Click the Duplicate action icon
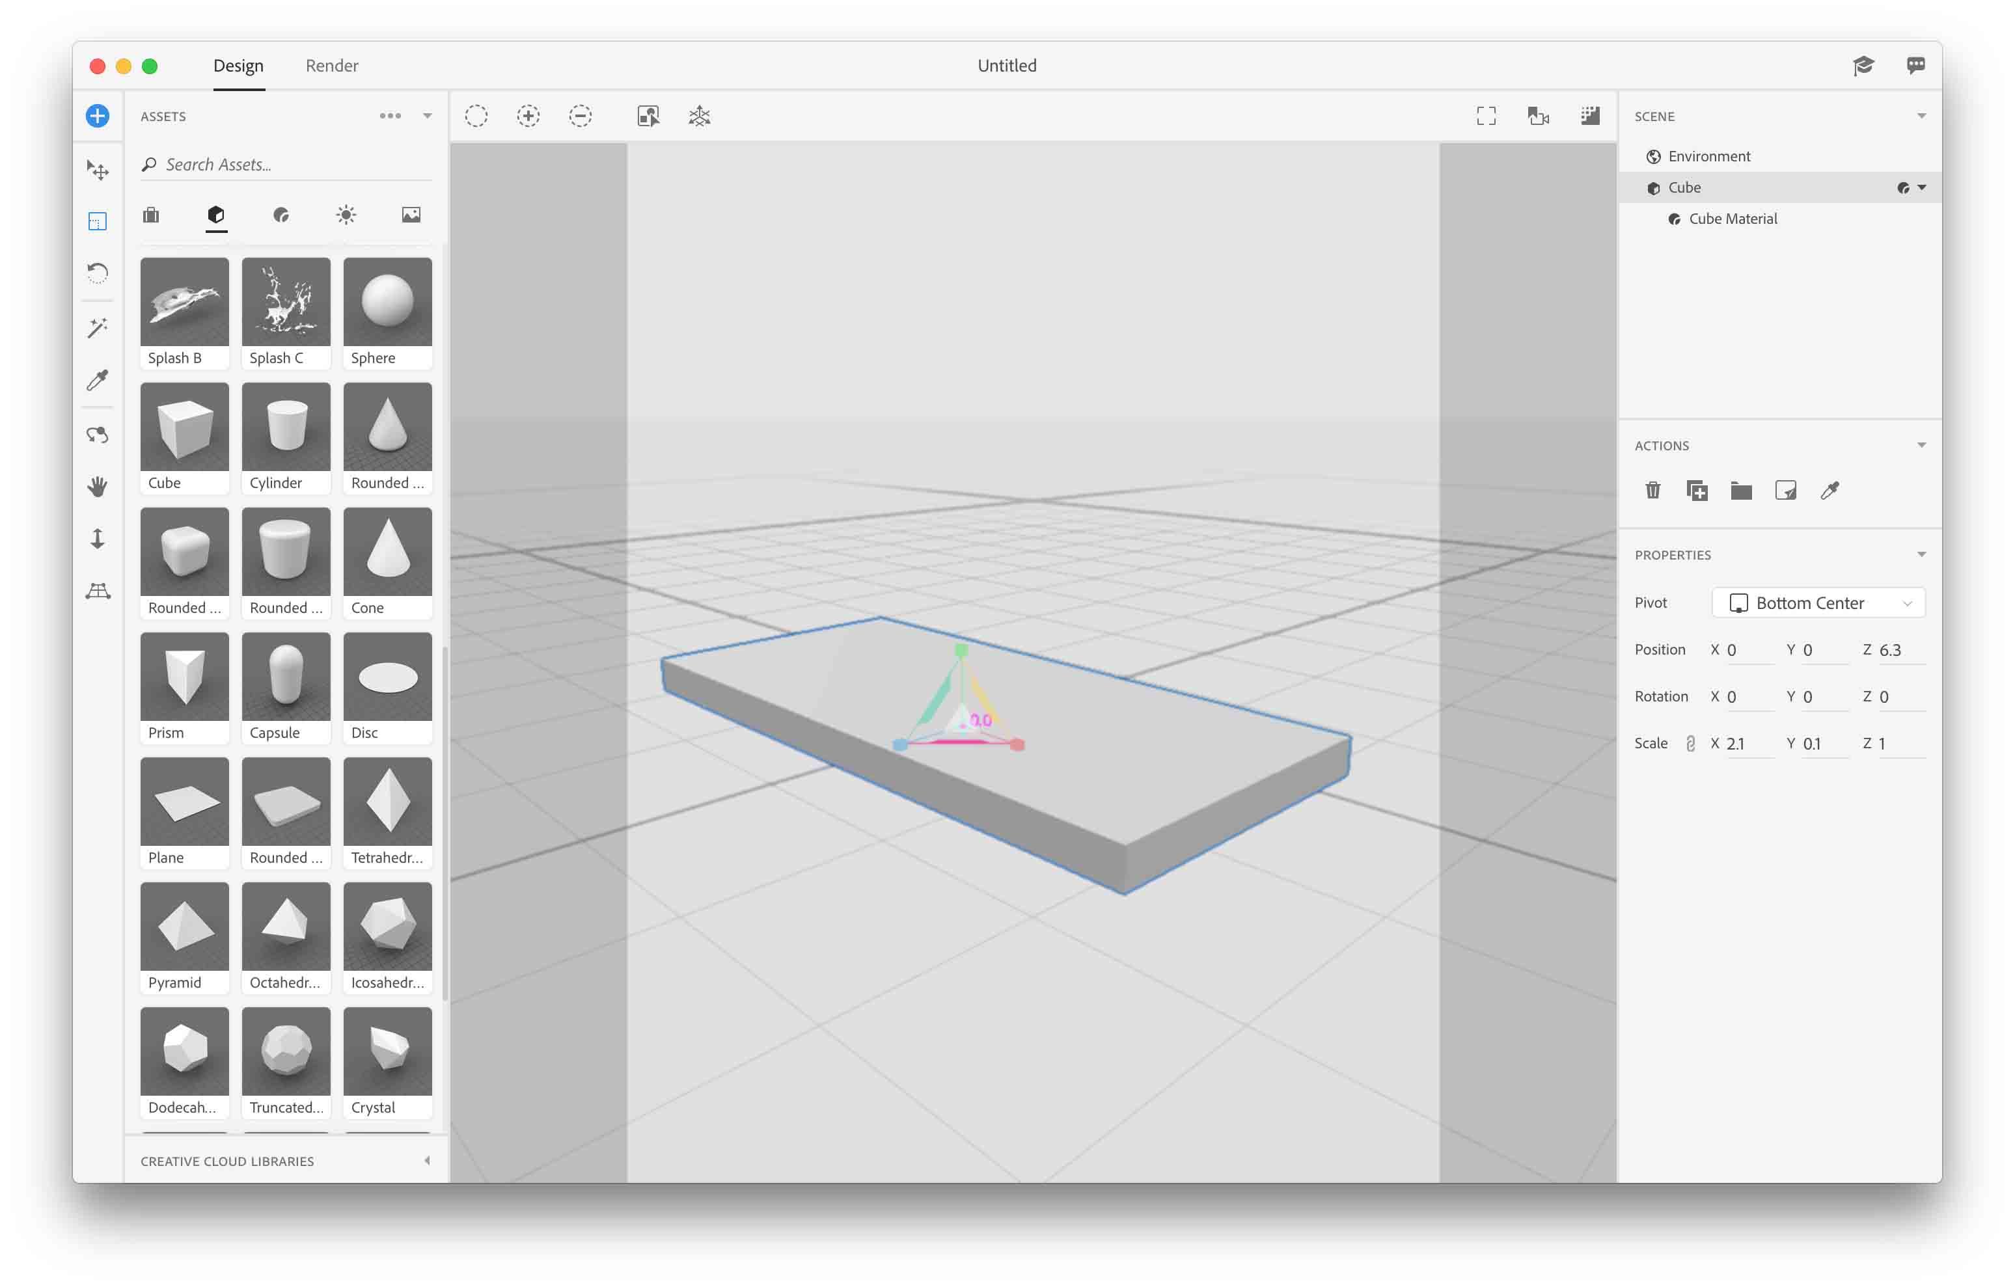Image resolution: width=2015 pixels, height=1287 pixels. [1697, 491]
